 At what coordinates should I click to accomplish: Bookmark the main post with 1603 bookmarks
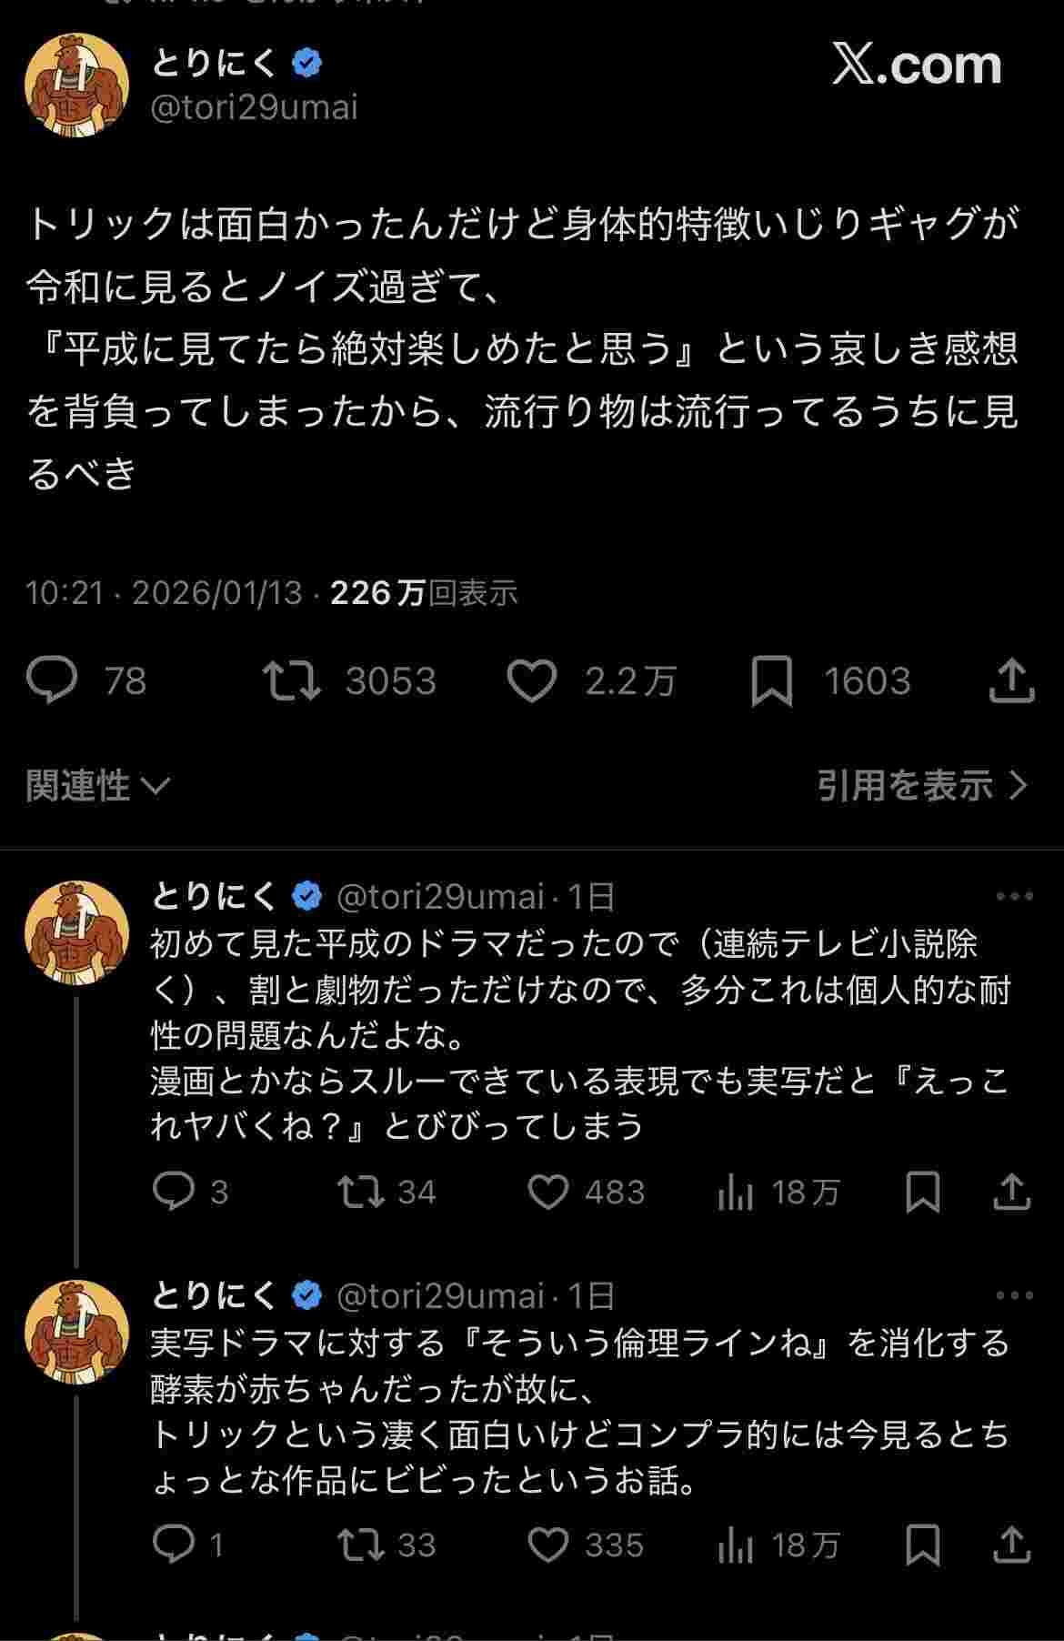point(771,681)
